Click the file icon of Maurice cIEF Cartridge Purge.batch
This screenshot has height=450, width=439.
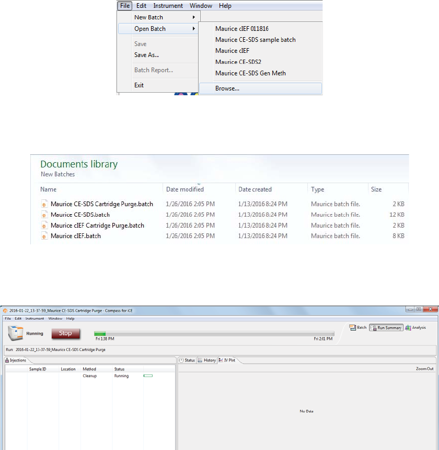click(x=44, y=226)
